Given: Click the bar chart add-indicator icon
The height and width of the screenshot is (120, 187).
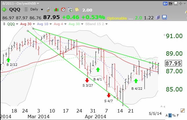Looking at the screenshot, I should [56, 10].
